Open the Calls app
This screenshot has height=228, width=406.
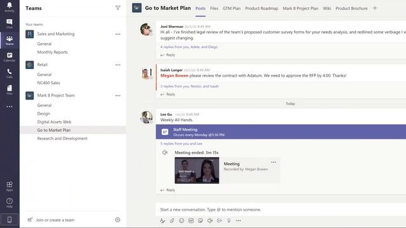(10, 73)
